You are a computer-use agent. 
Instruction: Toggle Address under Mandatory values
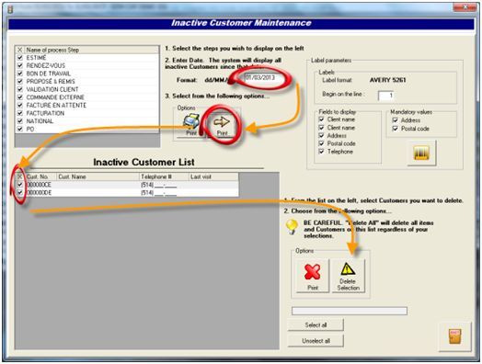tap(396, 120)
